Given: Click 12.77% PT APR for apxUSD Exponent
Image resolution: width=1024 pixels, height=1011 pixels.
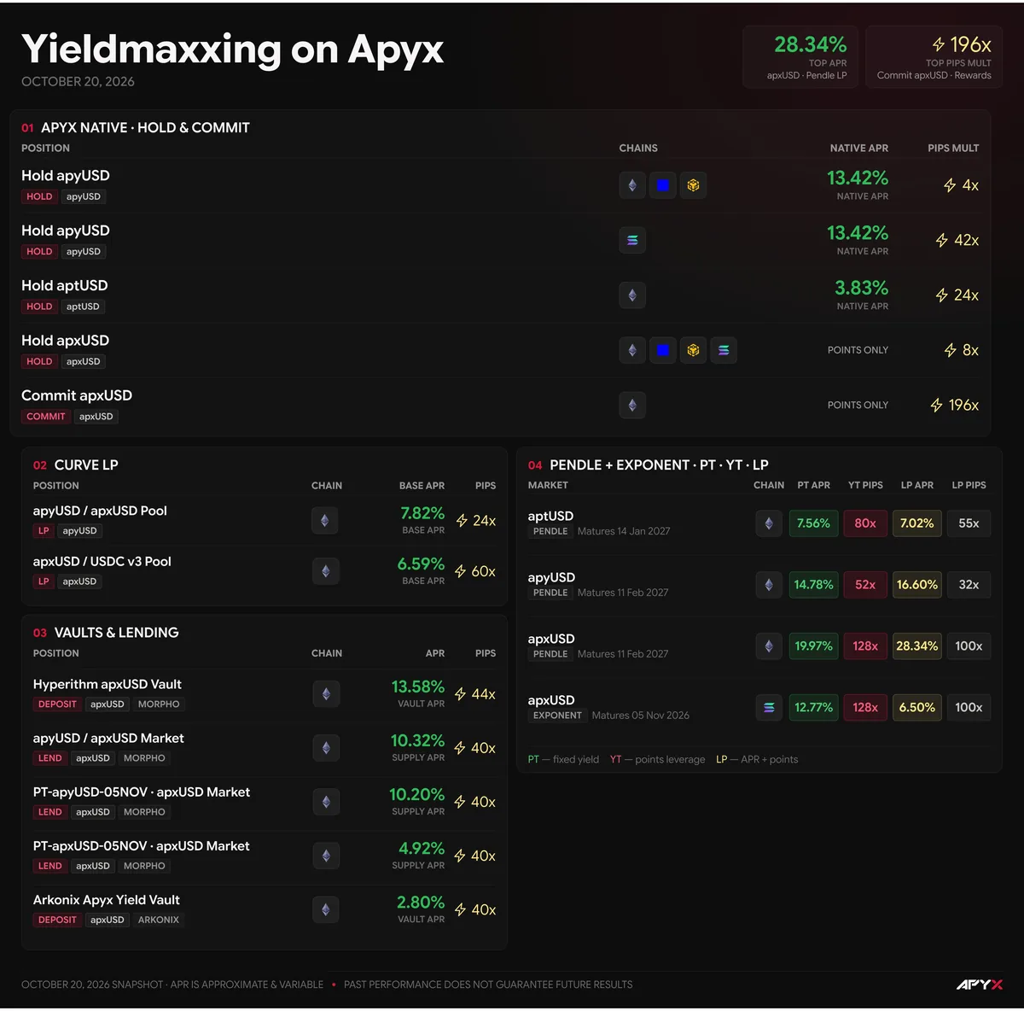Looking at the screenshot, I should [813, 708].
